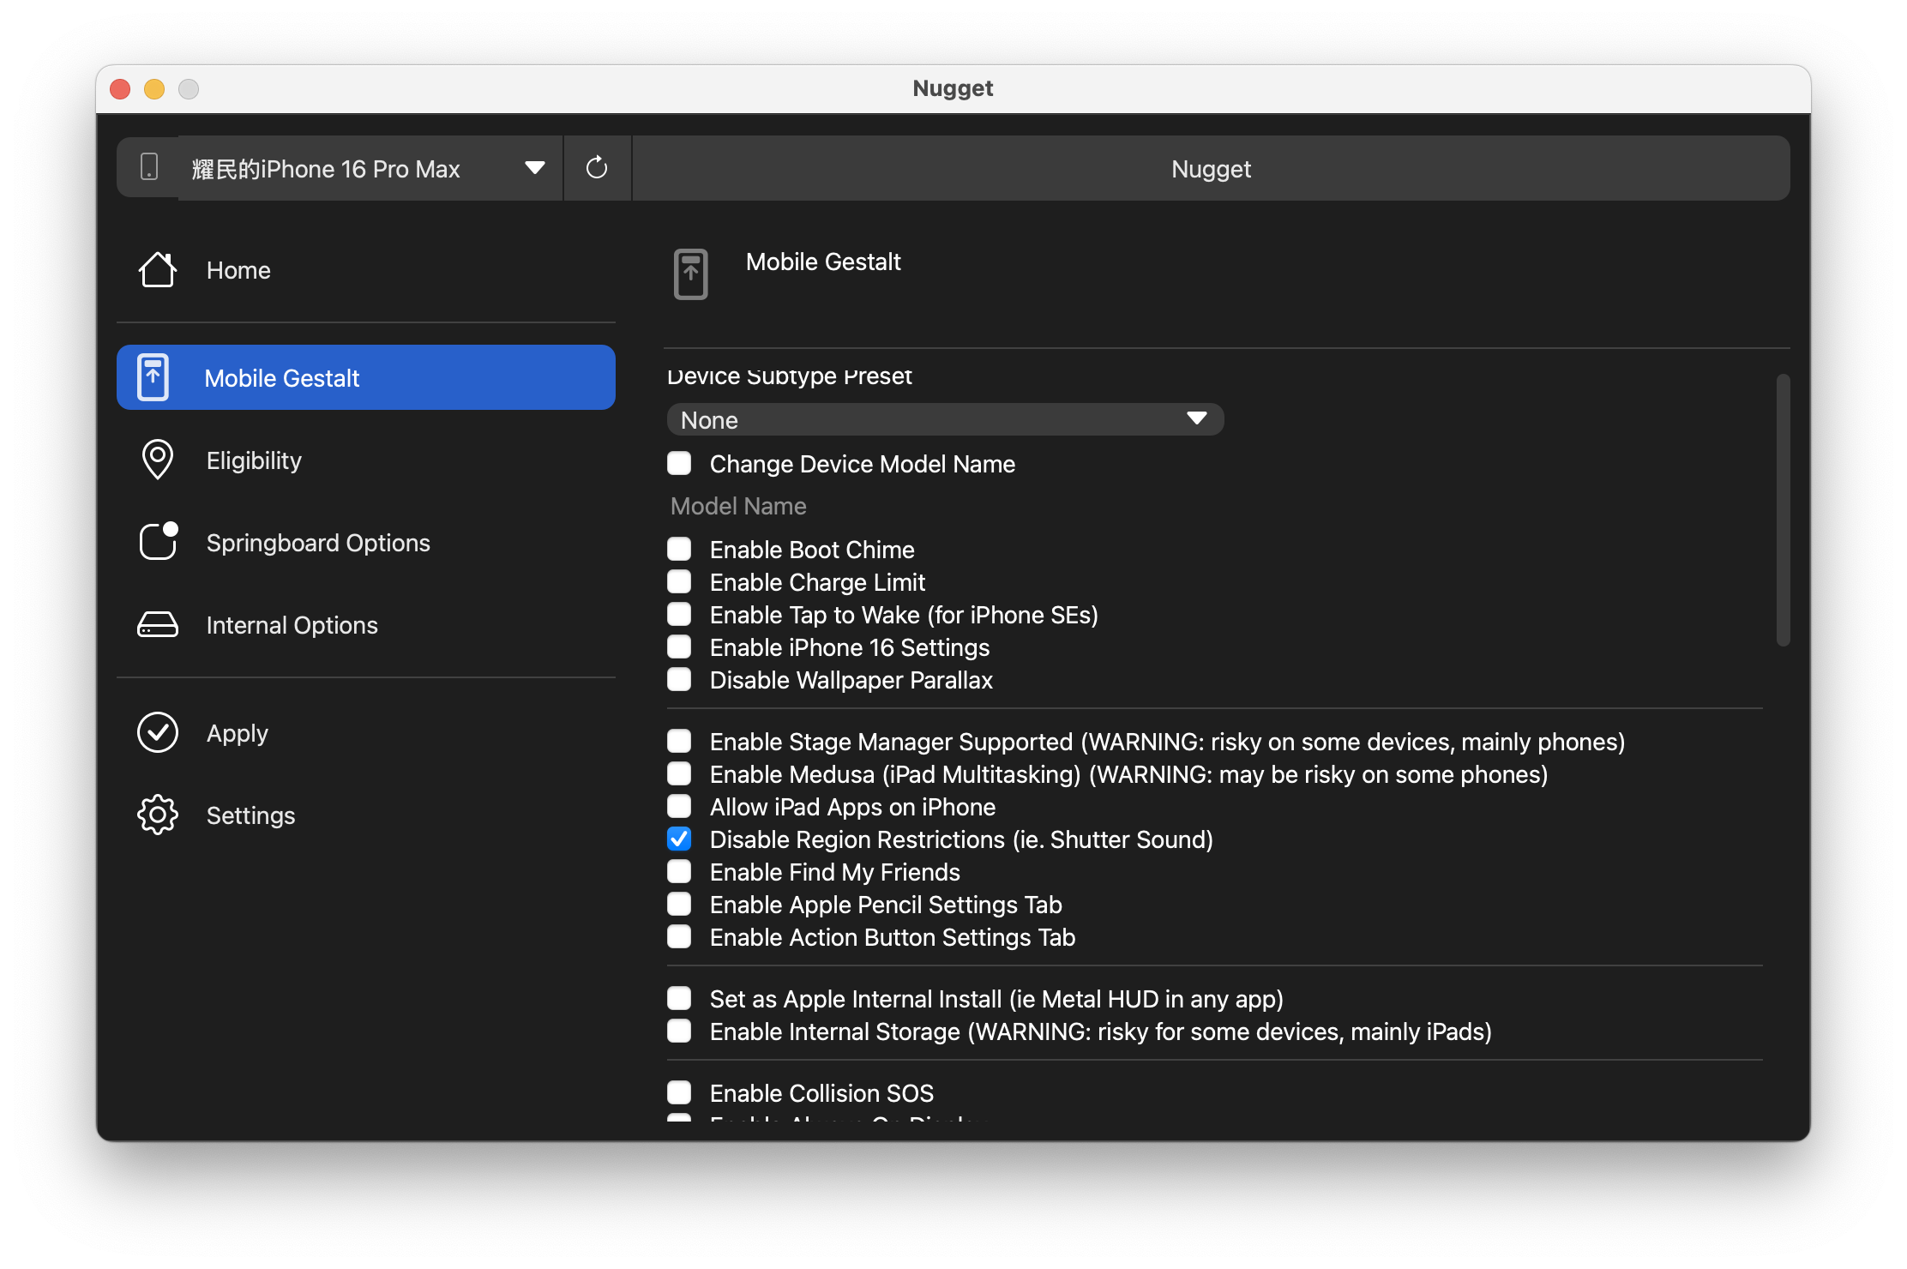The width and height of the screenshot is (1907, 1269).
Task: Click the Apply checkmark circle icon
Action: point(158,732)
